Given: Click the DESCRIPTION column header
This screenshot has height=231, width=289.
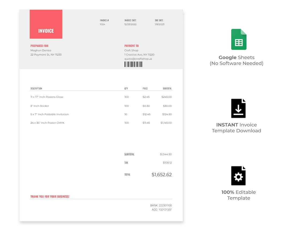Looking at the screenshot, I should (36, 88).
